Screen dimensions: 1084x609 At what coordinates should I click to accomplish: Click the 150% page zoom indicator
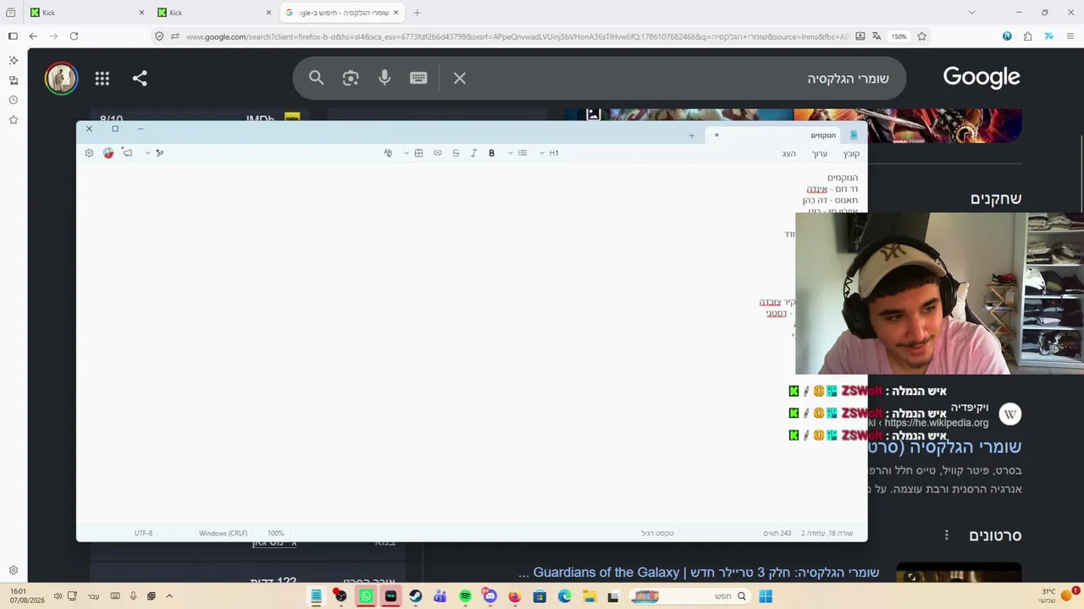899,36
